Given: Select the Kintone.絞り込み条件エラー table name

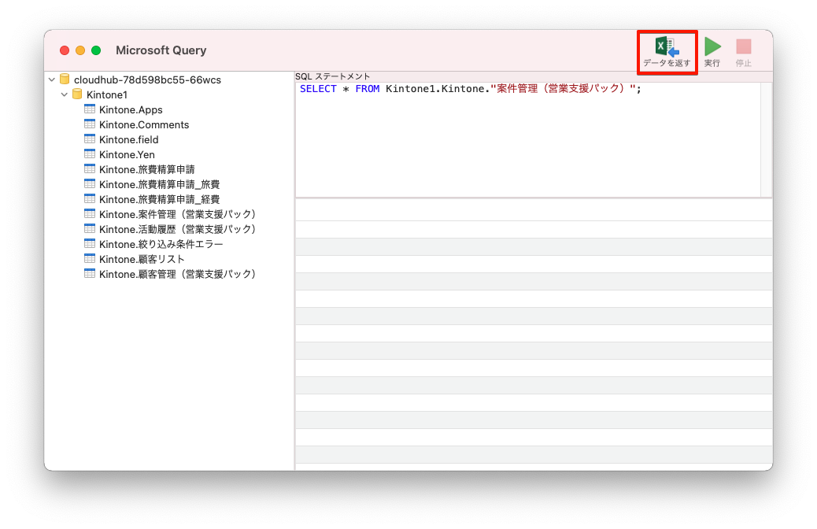Looking at the screenshot, I should coord(161,245).
